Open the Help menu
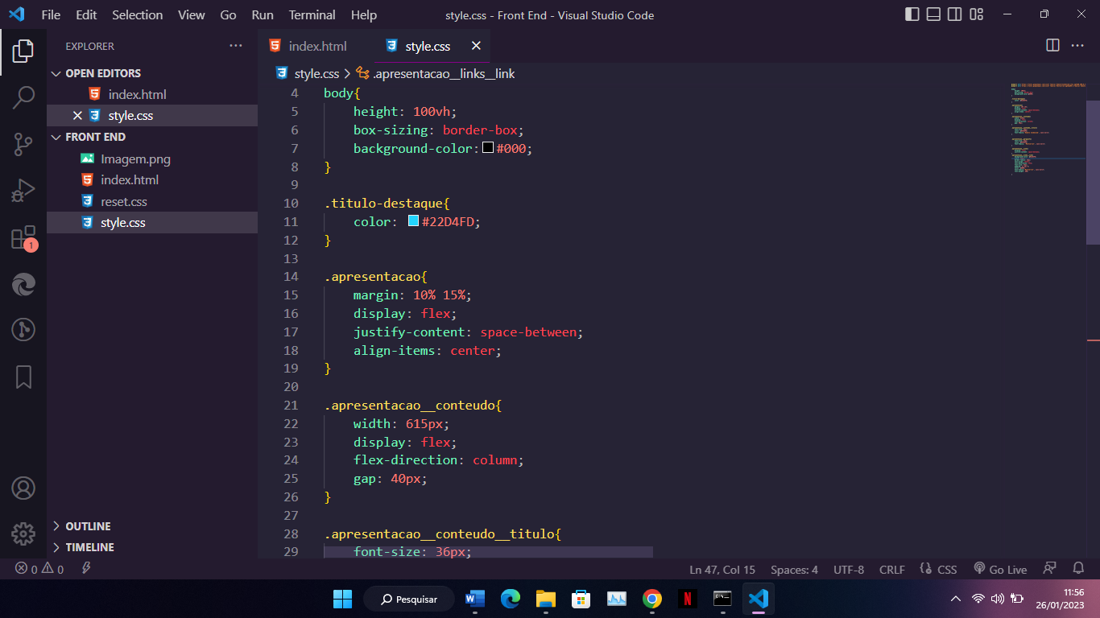Viewport: 1100px width, 618px height. point(364,14)
